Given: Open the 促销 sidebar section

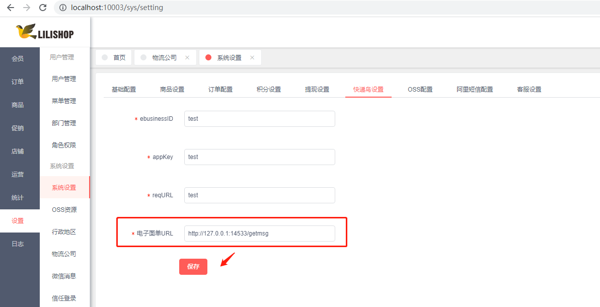Looking at the screenshot, I should (20, 128).
